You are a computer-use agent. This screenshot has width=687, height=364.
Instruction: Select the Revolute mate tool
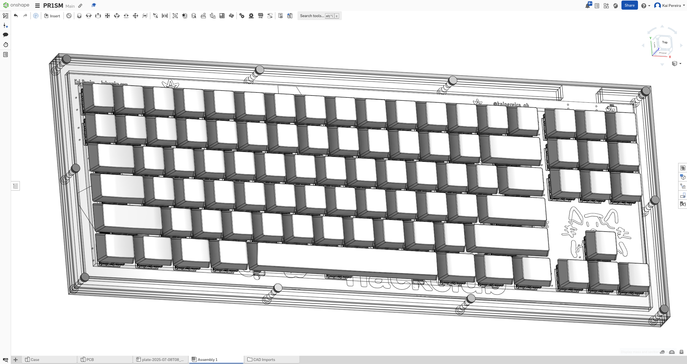point(89,16)
